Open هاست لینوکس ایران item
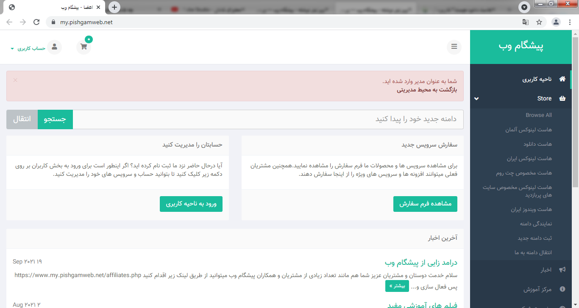 (x=529, y=158)
